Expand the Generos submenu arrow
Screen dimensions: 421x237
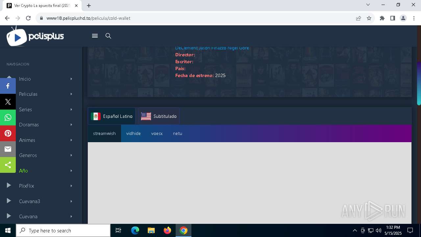tap(71, 155)
